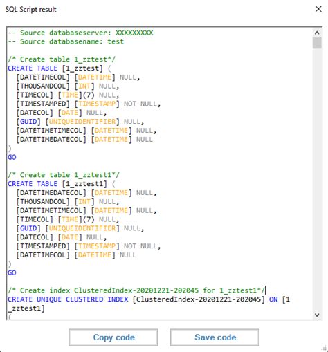328x352 pixels.
Task: Click [DATECOL] in the first table definition
Action: pos(35,113)
